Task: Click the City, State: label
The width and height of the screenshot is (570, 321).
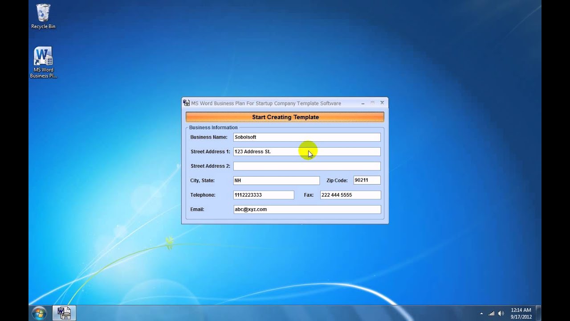Action: click(x=202, y=181)
